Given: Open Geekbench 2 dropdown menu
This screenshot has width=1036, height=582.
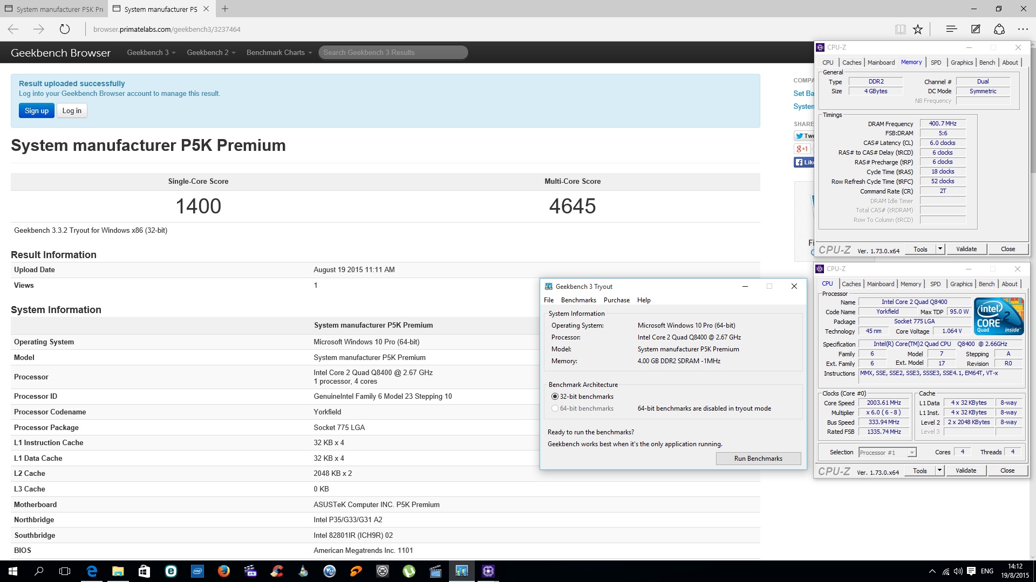Looking at the screenshot, I should [x=211, y=52].
